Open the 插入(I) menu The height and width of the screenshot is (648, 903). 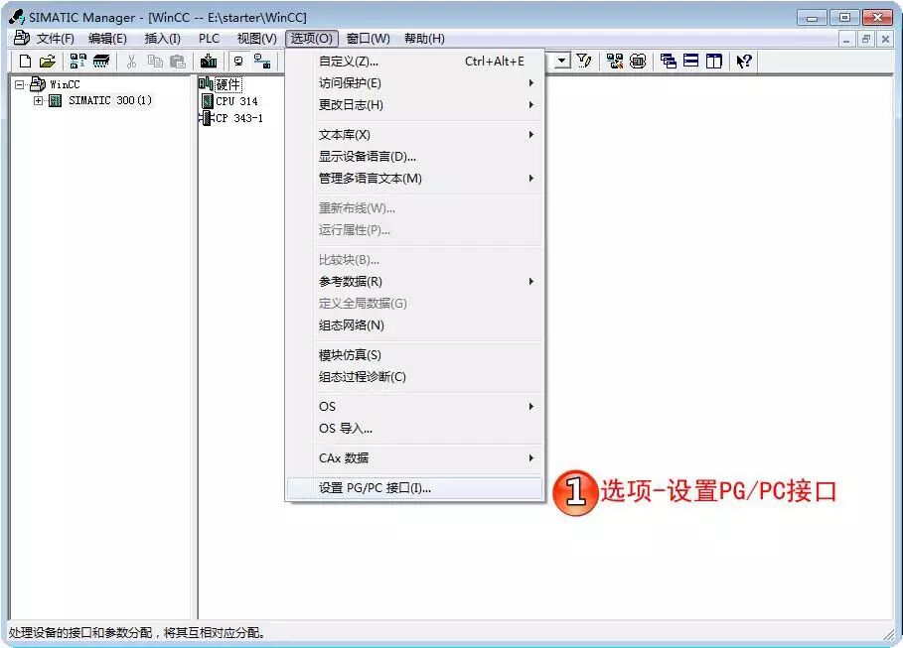pos(162,39)
